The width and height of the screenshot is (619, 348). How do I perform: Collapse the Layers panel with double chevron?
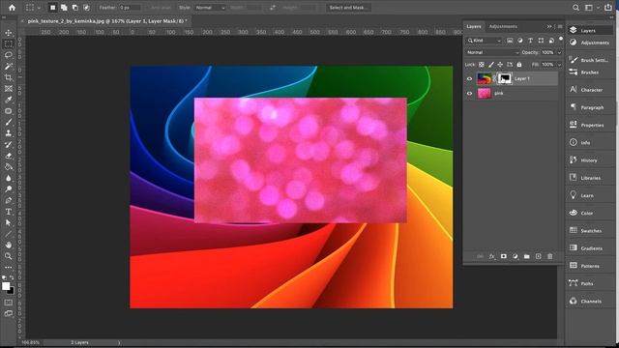pyautogui.click(x=549, y=26)
